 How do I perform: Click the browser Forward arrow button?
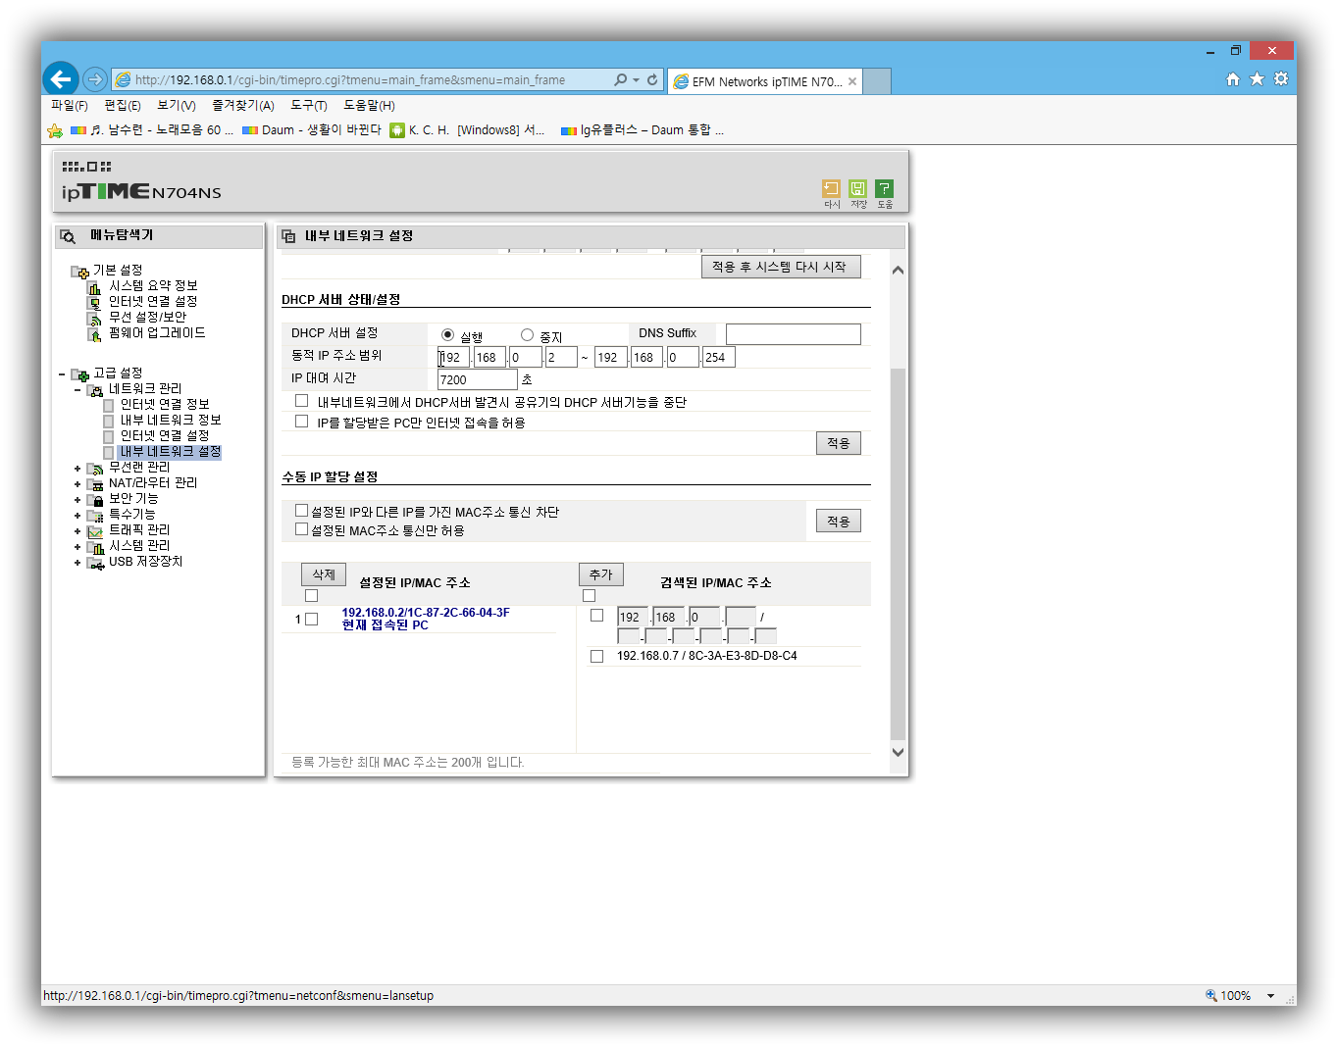pyautogui.click(x=95, y=79)
